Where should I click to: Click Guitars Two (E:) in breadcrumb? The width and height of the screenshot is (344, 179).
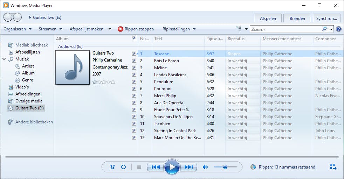47,17
